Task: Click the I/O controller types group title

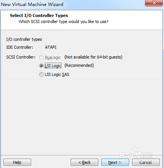Action: point(24,39)
